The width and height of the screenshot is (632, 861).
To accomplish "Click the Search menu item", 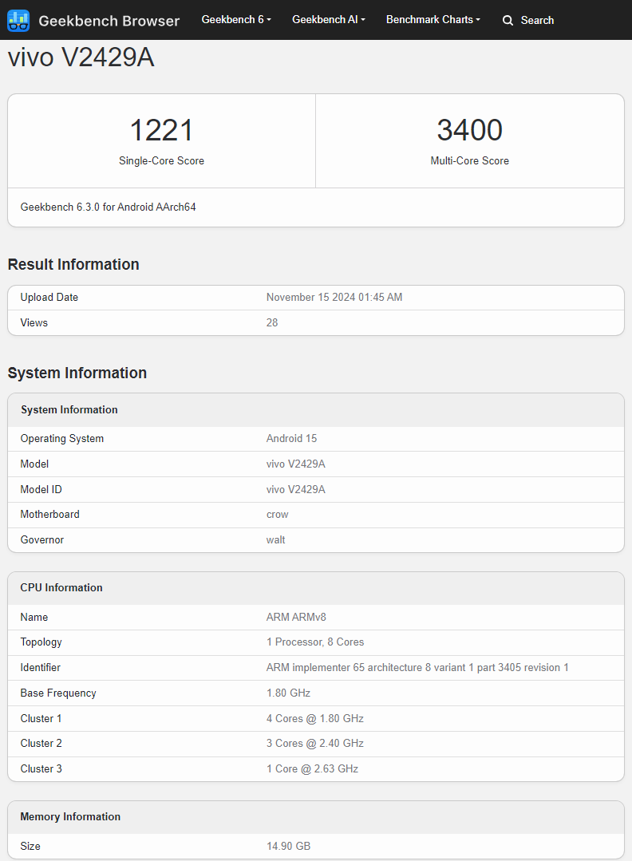I will tap(528, 20).
